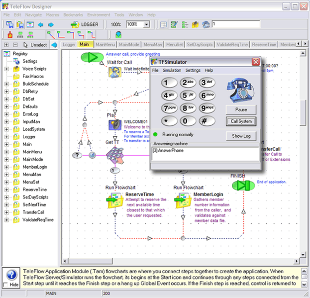
Task: Select the third connector line style tool
Action: [71, 35]
